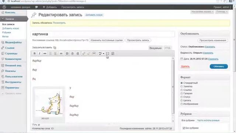
Task: Open Параметры in the sidebar menu
Action: 12,88
